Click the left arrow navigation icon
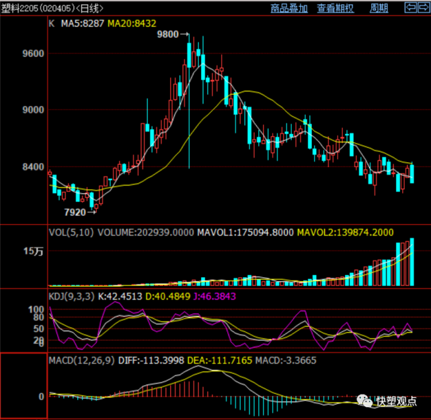The image size is (431, 420). click(411, 7)
